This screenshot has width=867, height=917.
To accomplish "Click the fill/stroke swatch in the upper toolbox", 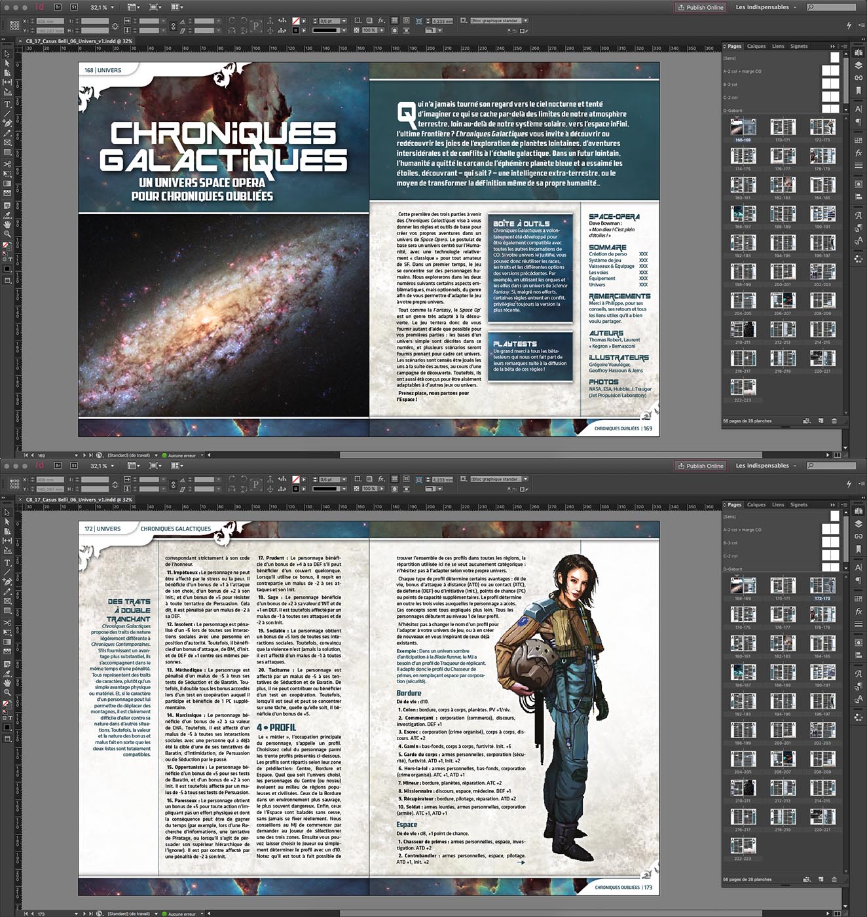I will 7,246.
